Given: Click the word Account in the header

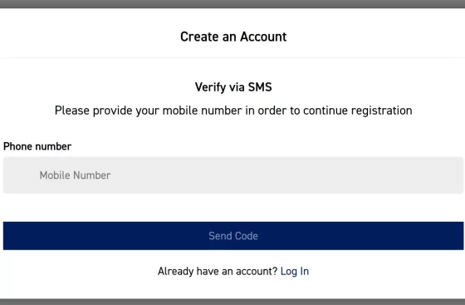Looking at the screenshot, I should [x=263, y=37].
